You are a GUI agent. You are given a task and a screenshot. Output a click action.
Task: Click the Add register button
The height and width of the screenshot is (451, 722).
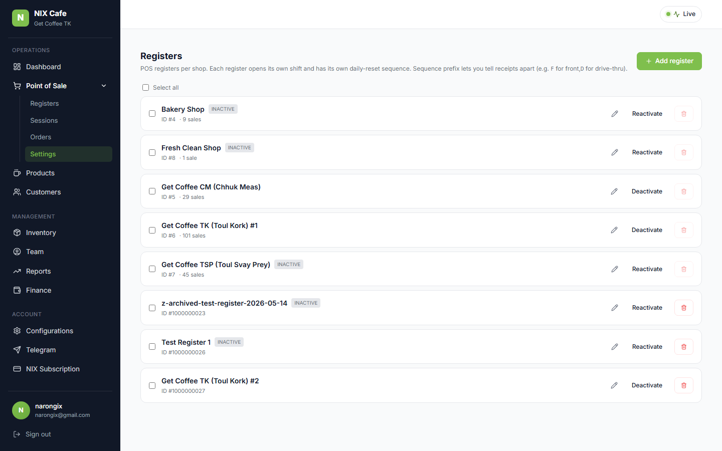tap(669, 61)
